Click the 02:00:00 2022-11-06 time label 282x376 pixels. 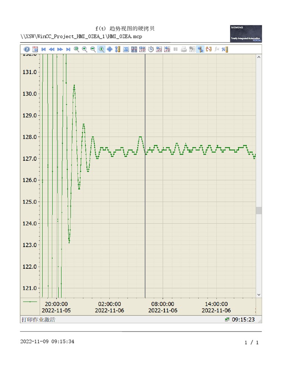click(x=109, y=307)
